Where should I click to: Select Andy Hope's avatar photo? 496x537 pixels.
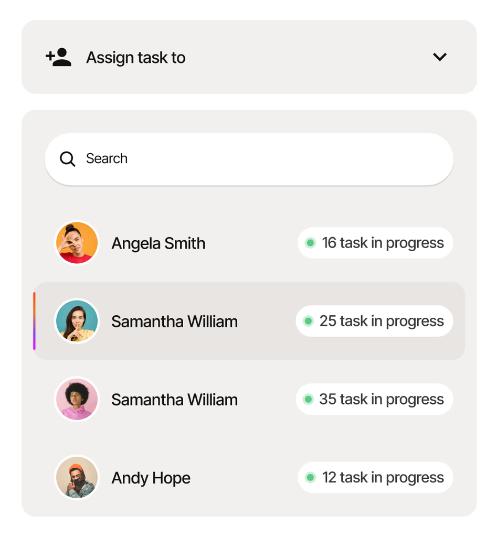(x=77, y=477)
